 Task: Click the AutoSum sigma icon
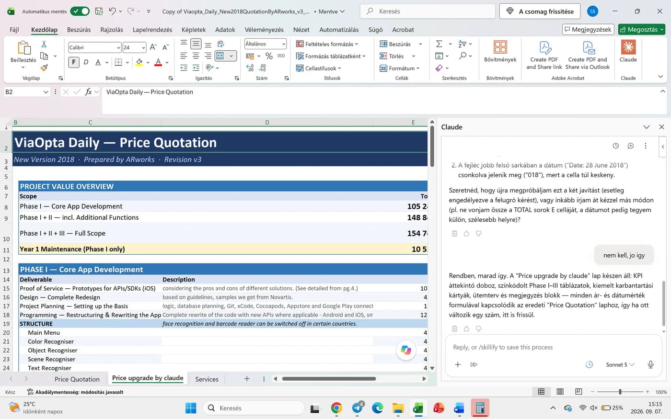pyautogui.click(x=439, y=44)
